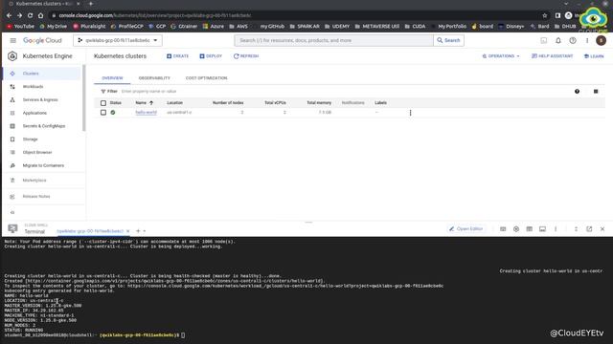
Task: Open the project selector dropdown
Action: pos(118,40)
